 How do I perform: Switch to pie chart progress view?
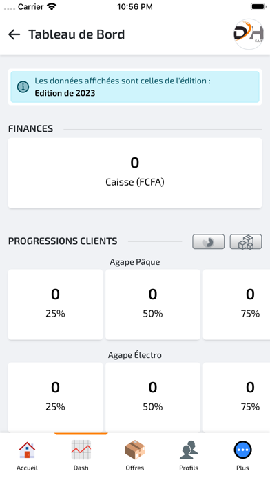tap(208, 242)
